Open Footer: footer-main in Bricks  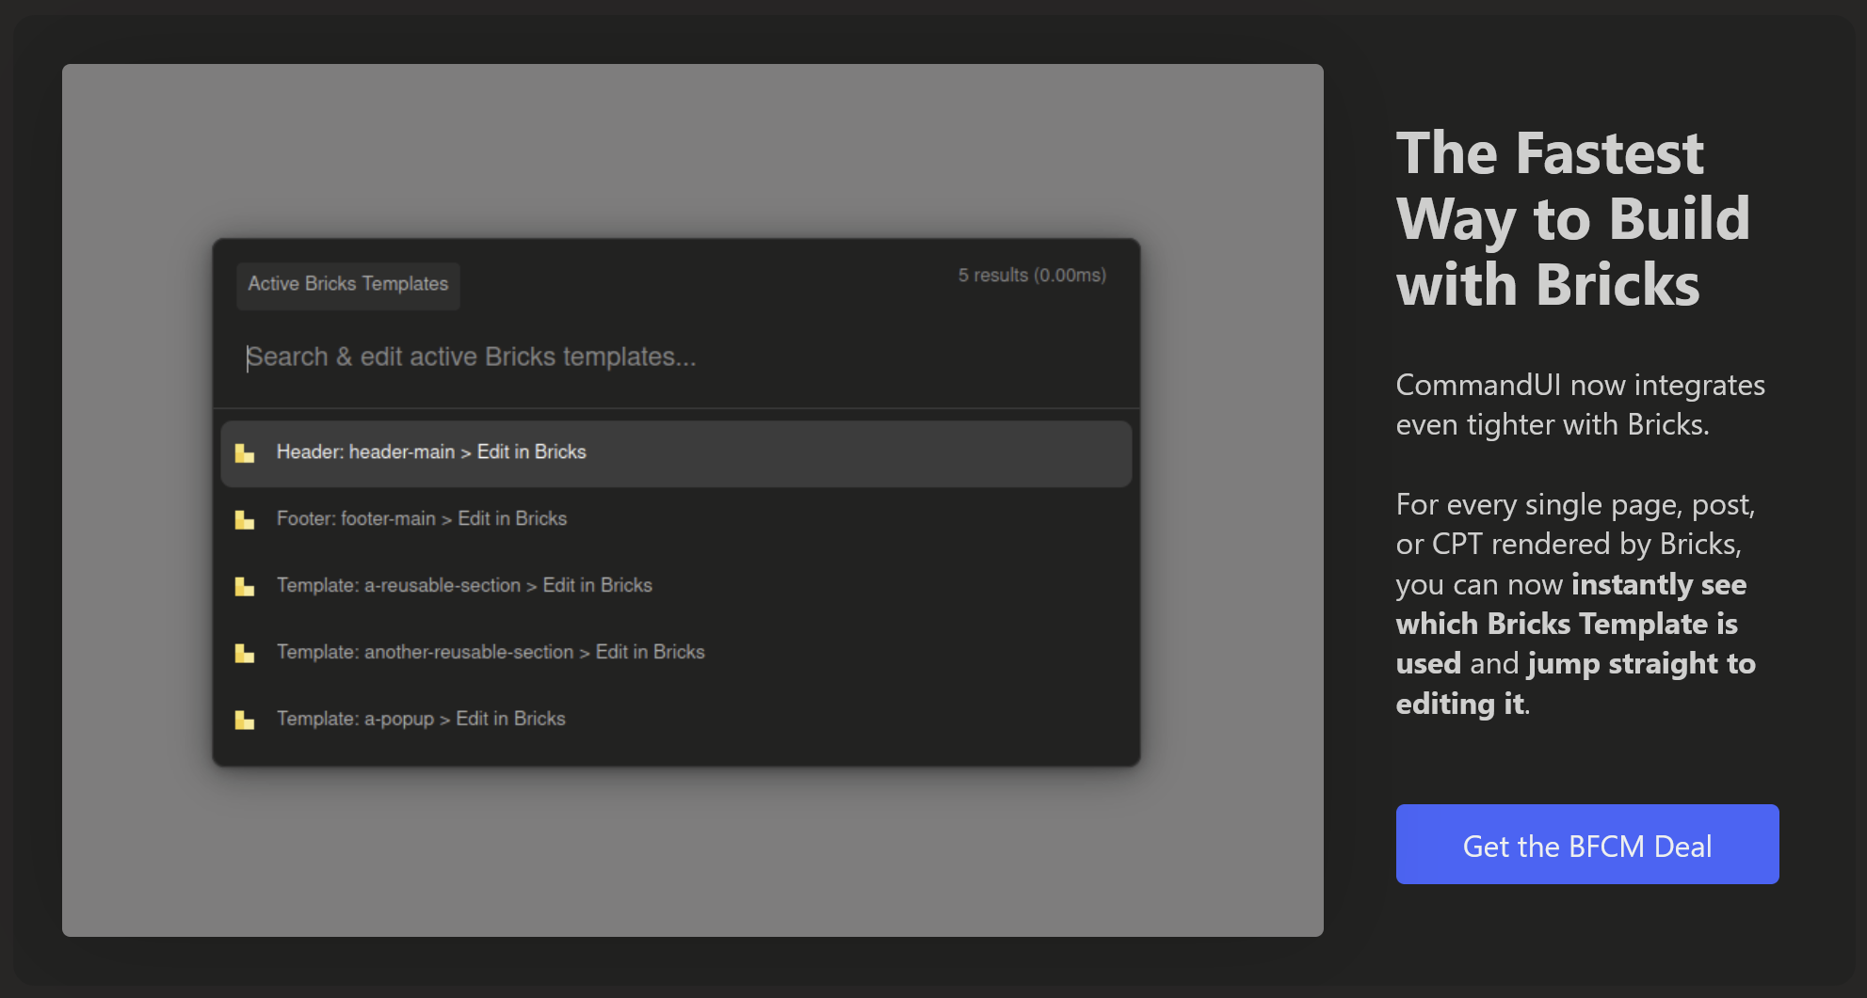[x=421, y=518]
